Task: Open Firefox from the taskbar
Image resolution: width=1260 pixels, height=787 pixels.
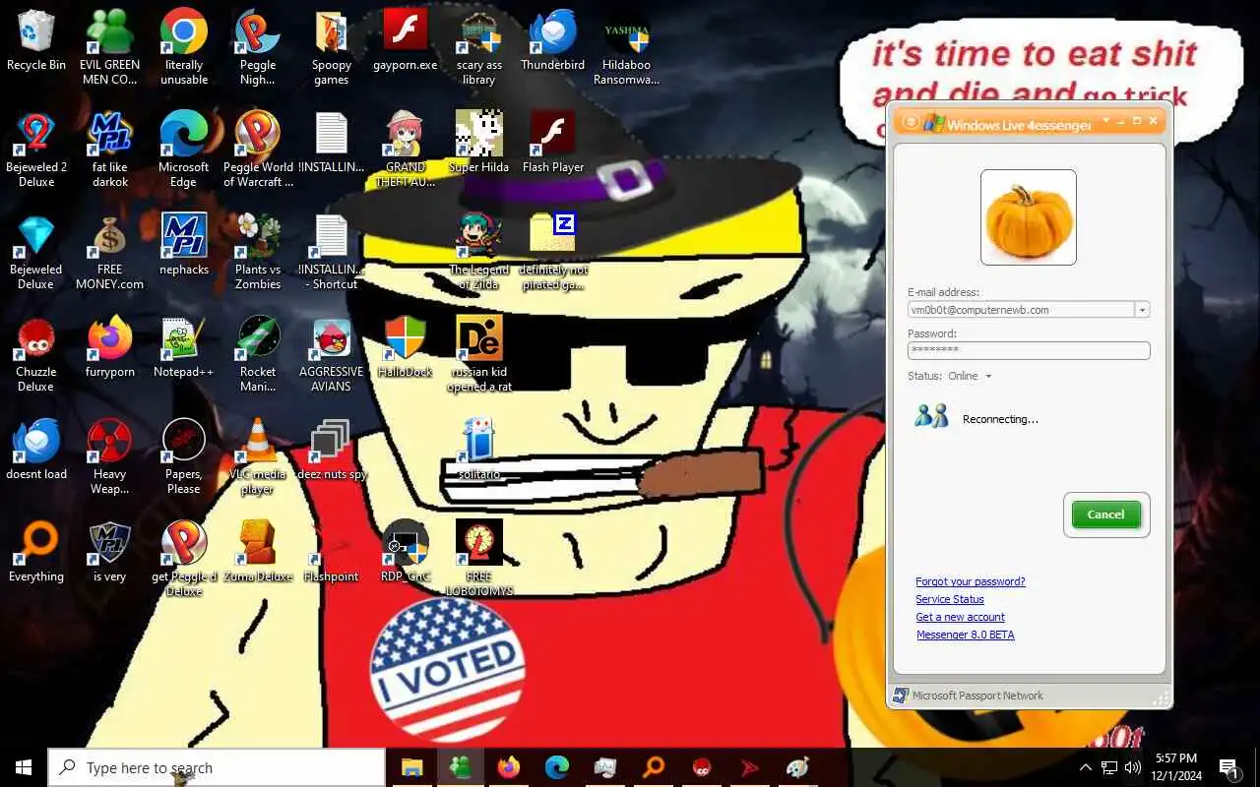Action: 508,767
